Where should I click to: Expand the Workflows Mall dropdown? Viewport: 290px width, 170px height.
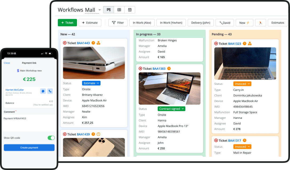tap(100, 10)
